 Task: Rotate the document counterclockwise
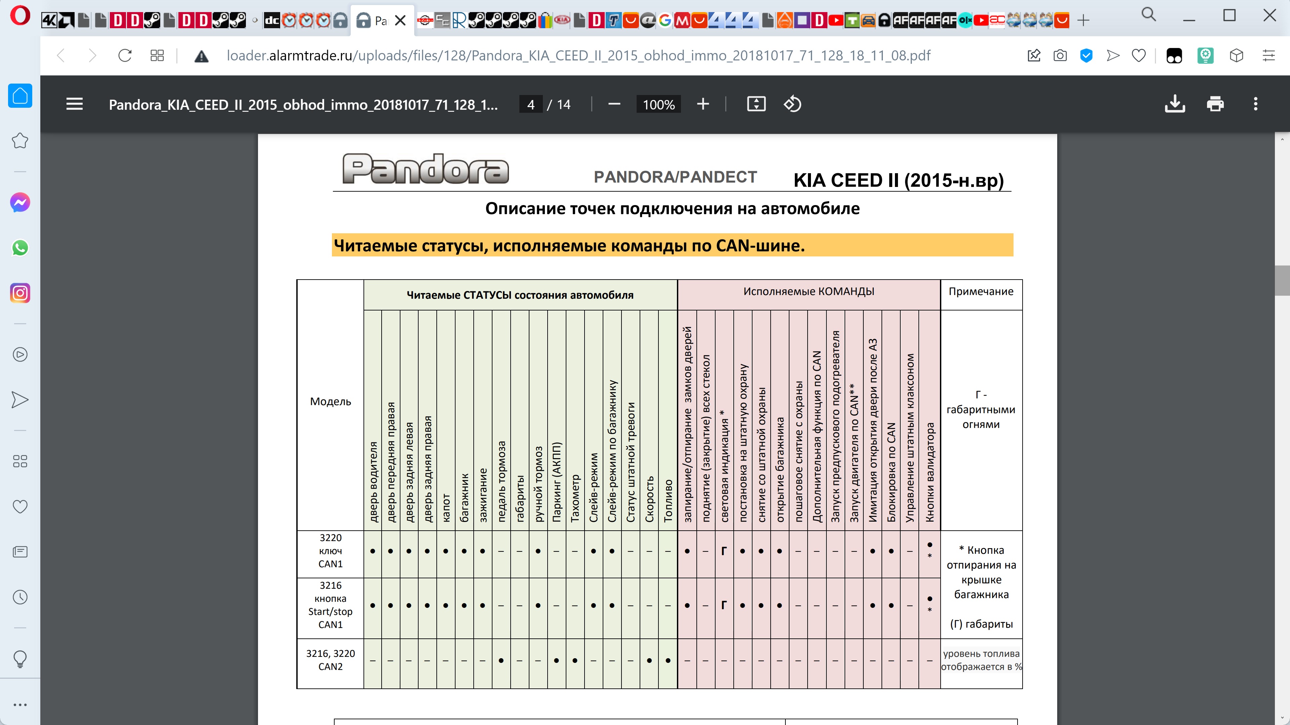(792, 104)
